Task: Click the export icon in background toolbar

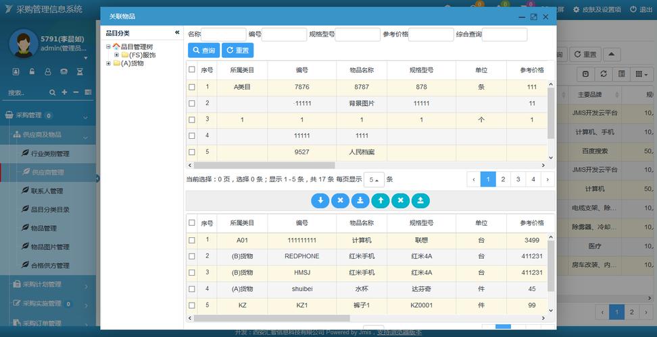Action: [586, 74]
